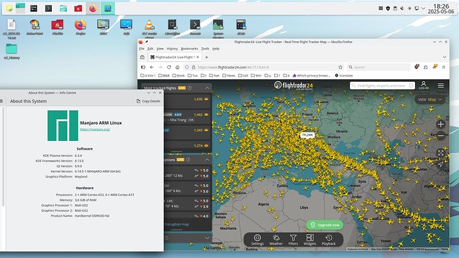Reload the page in Firefox

(x=169, y=67)
